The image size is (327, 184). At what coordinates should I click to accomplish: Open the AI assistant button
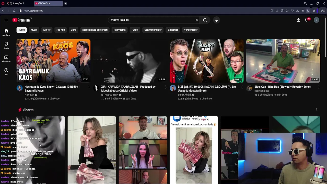323,11
